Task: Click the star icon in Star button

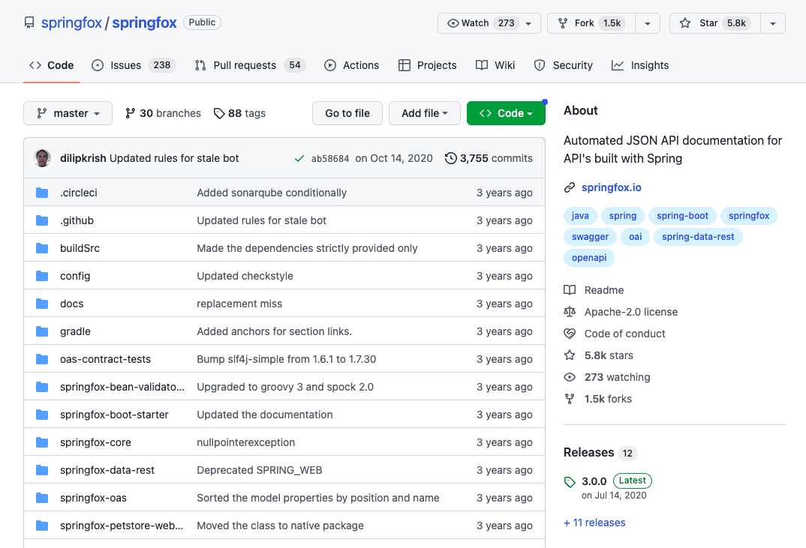Action: [684, 23]
